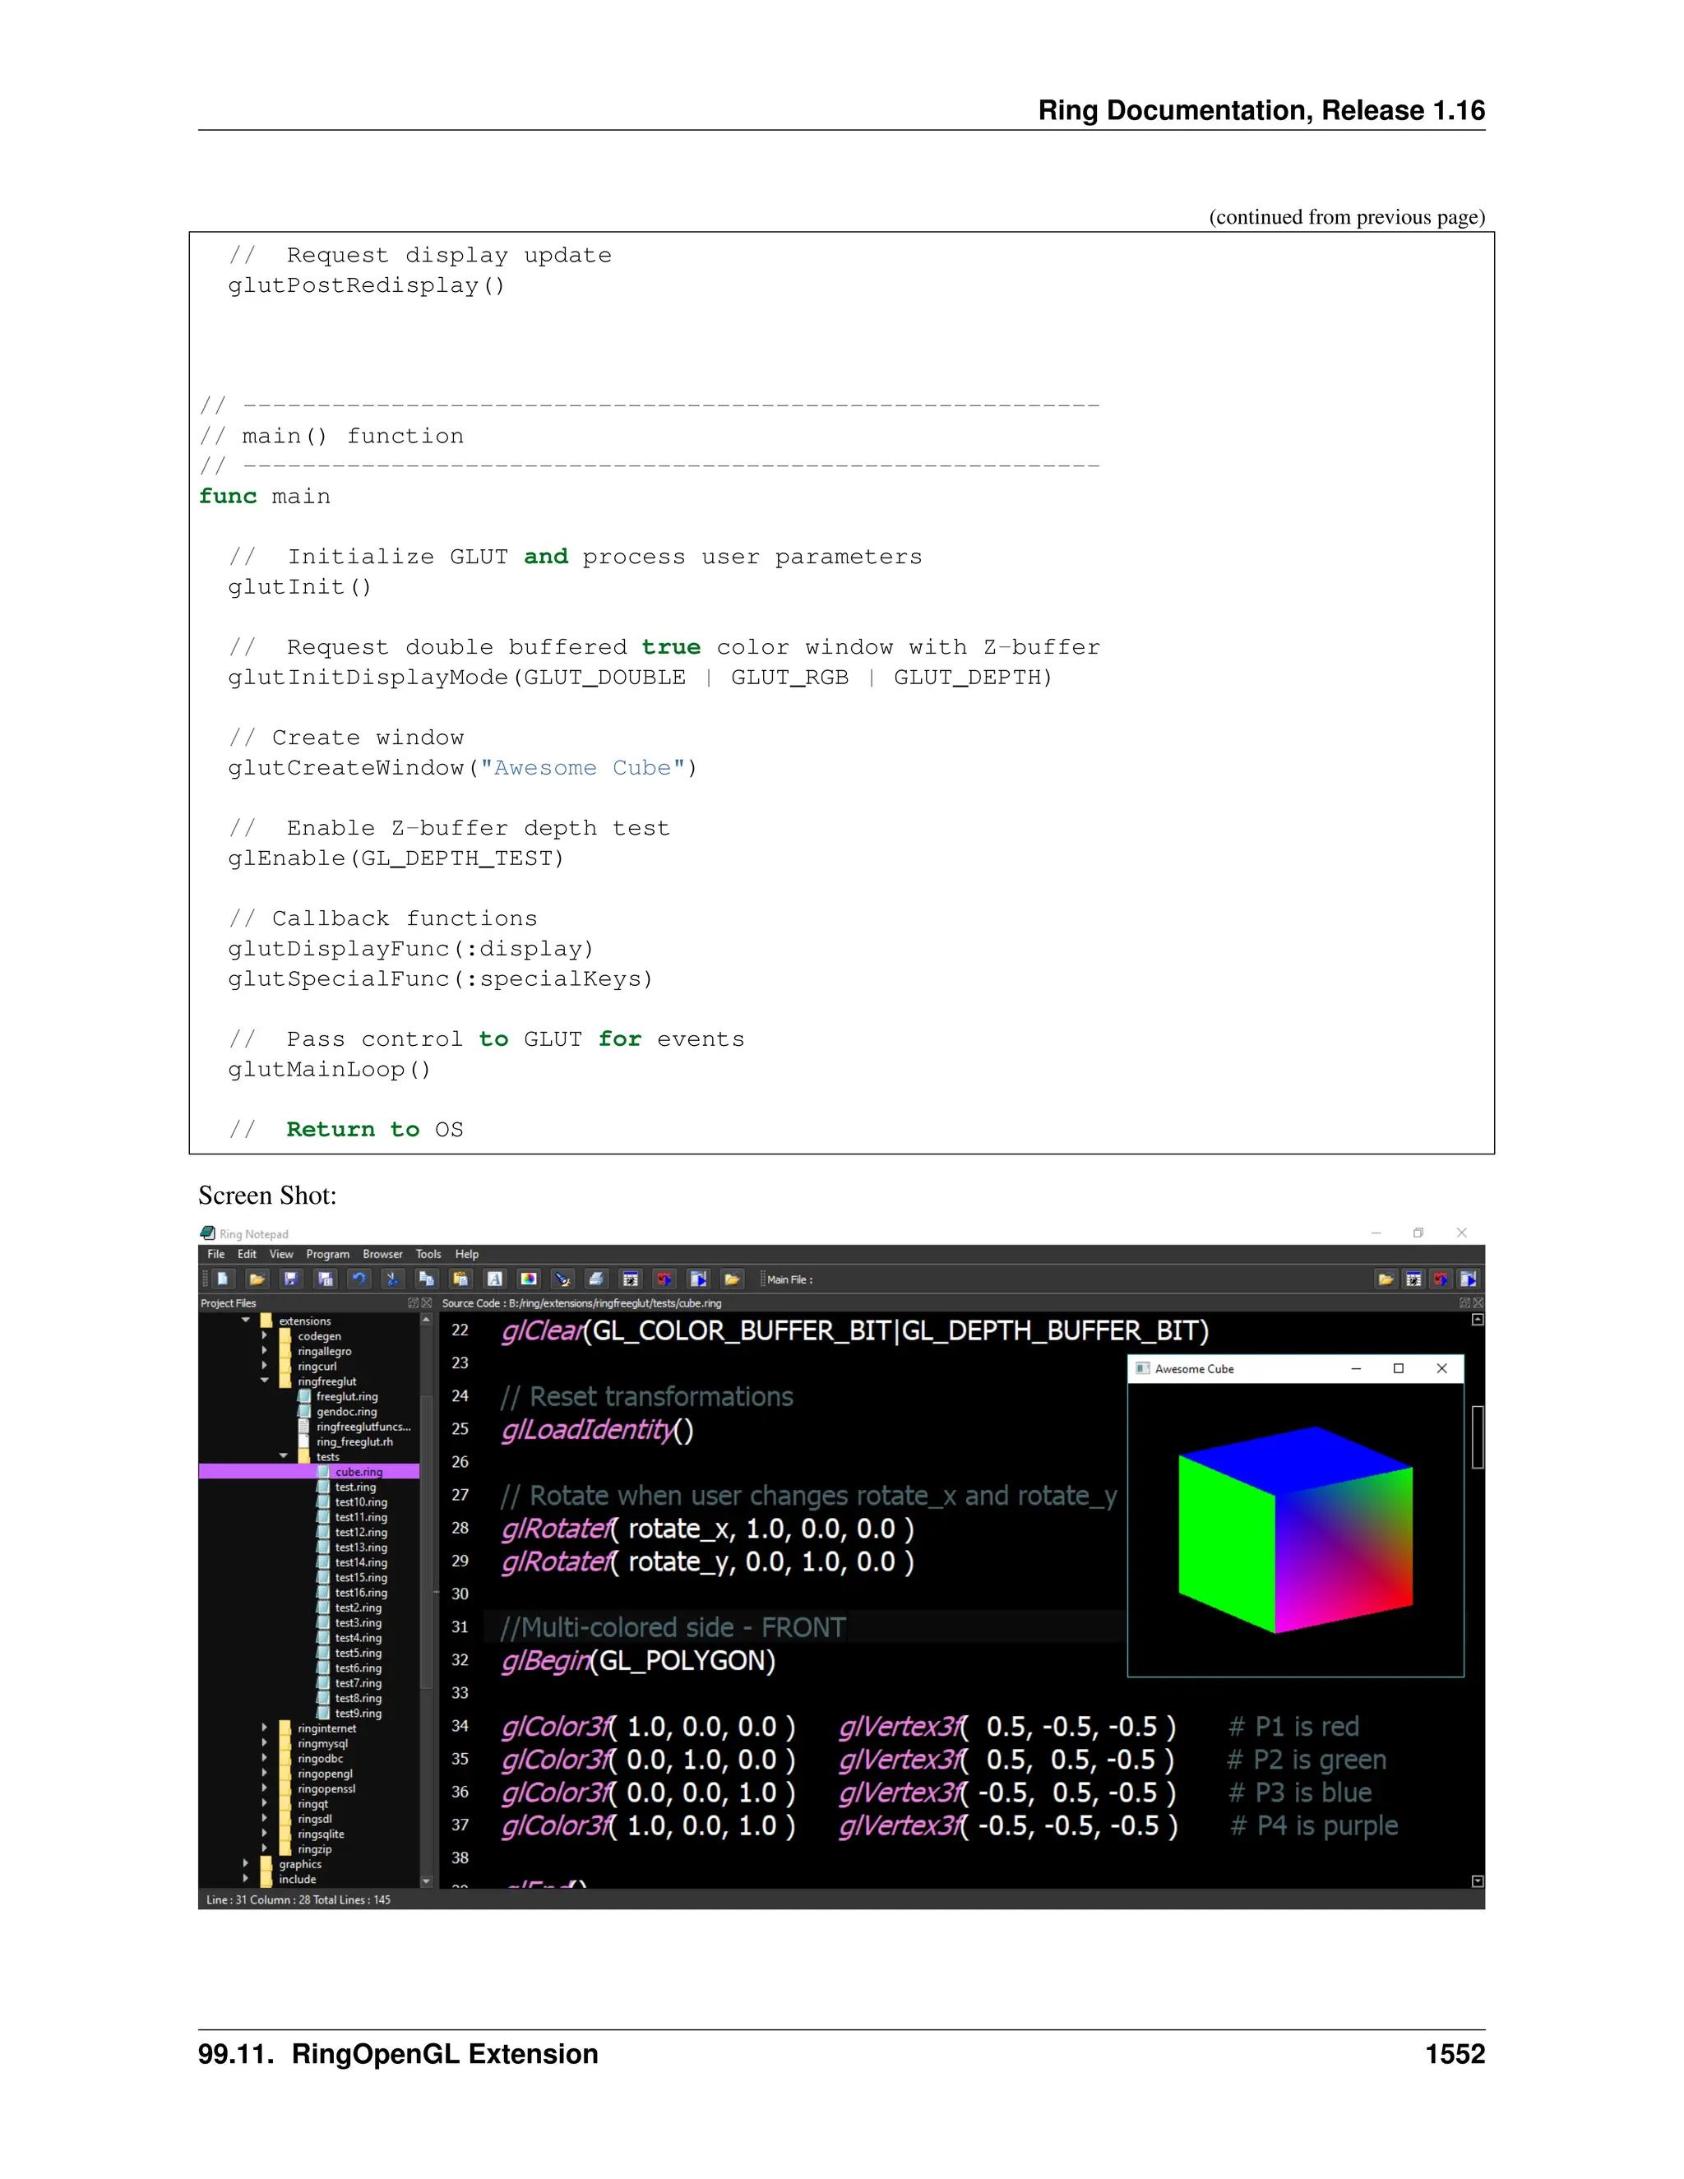Close the Project Files dock panel
This screenshot has height=2179, width=1684.
[x=427, y=1303]
